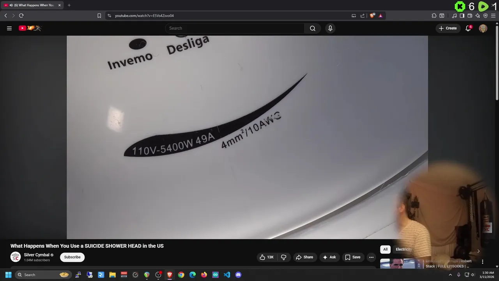Open Discord from the taskbar
The height and width of the screenshot is (281, 499).
click(x=238, y=275)
